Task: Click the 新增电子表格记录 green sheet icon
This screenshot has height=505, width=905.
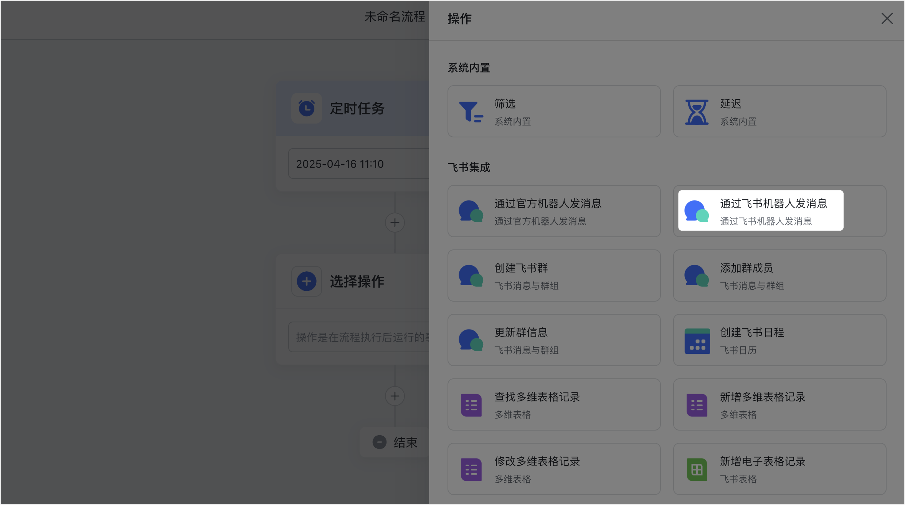Action: 697,469
